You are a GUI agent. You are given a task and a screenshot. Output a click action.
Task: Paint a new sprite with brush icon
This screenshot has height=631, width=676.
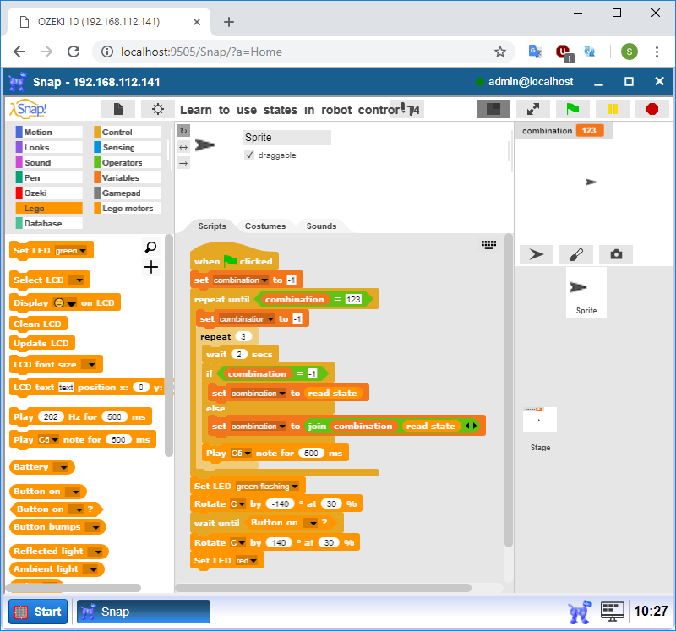point(576,254)
